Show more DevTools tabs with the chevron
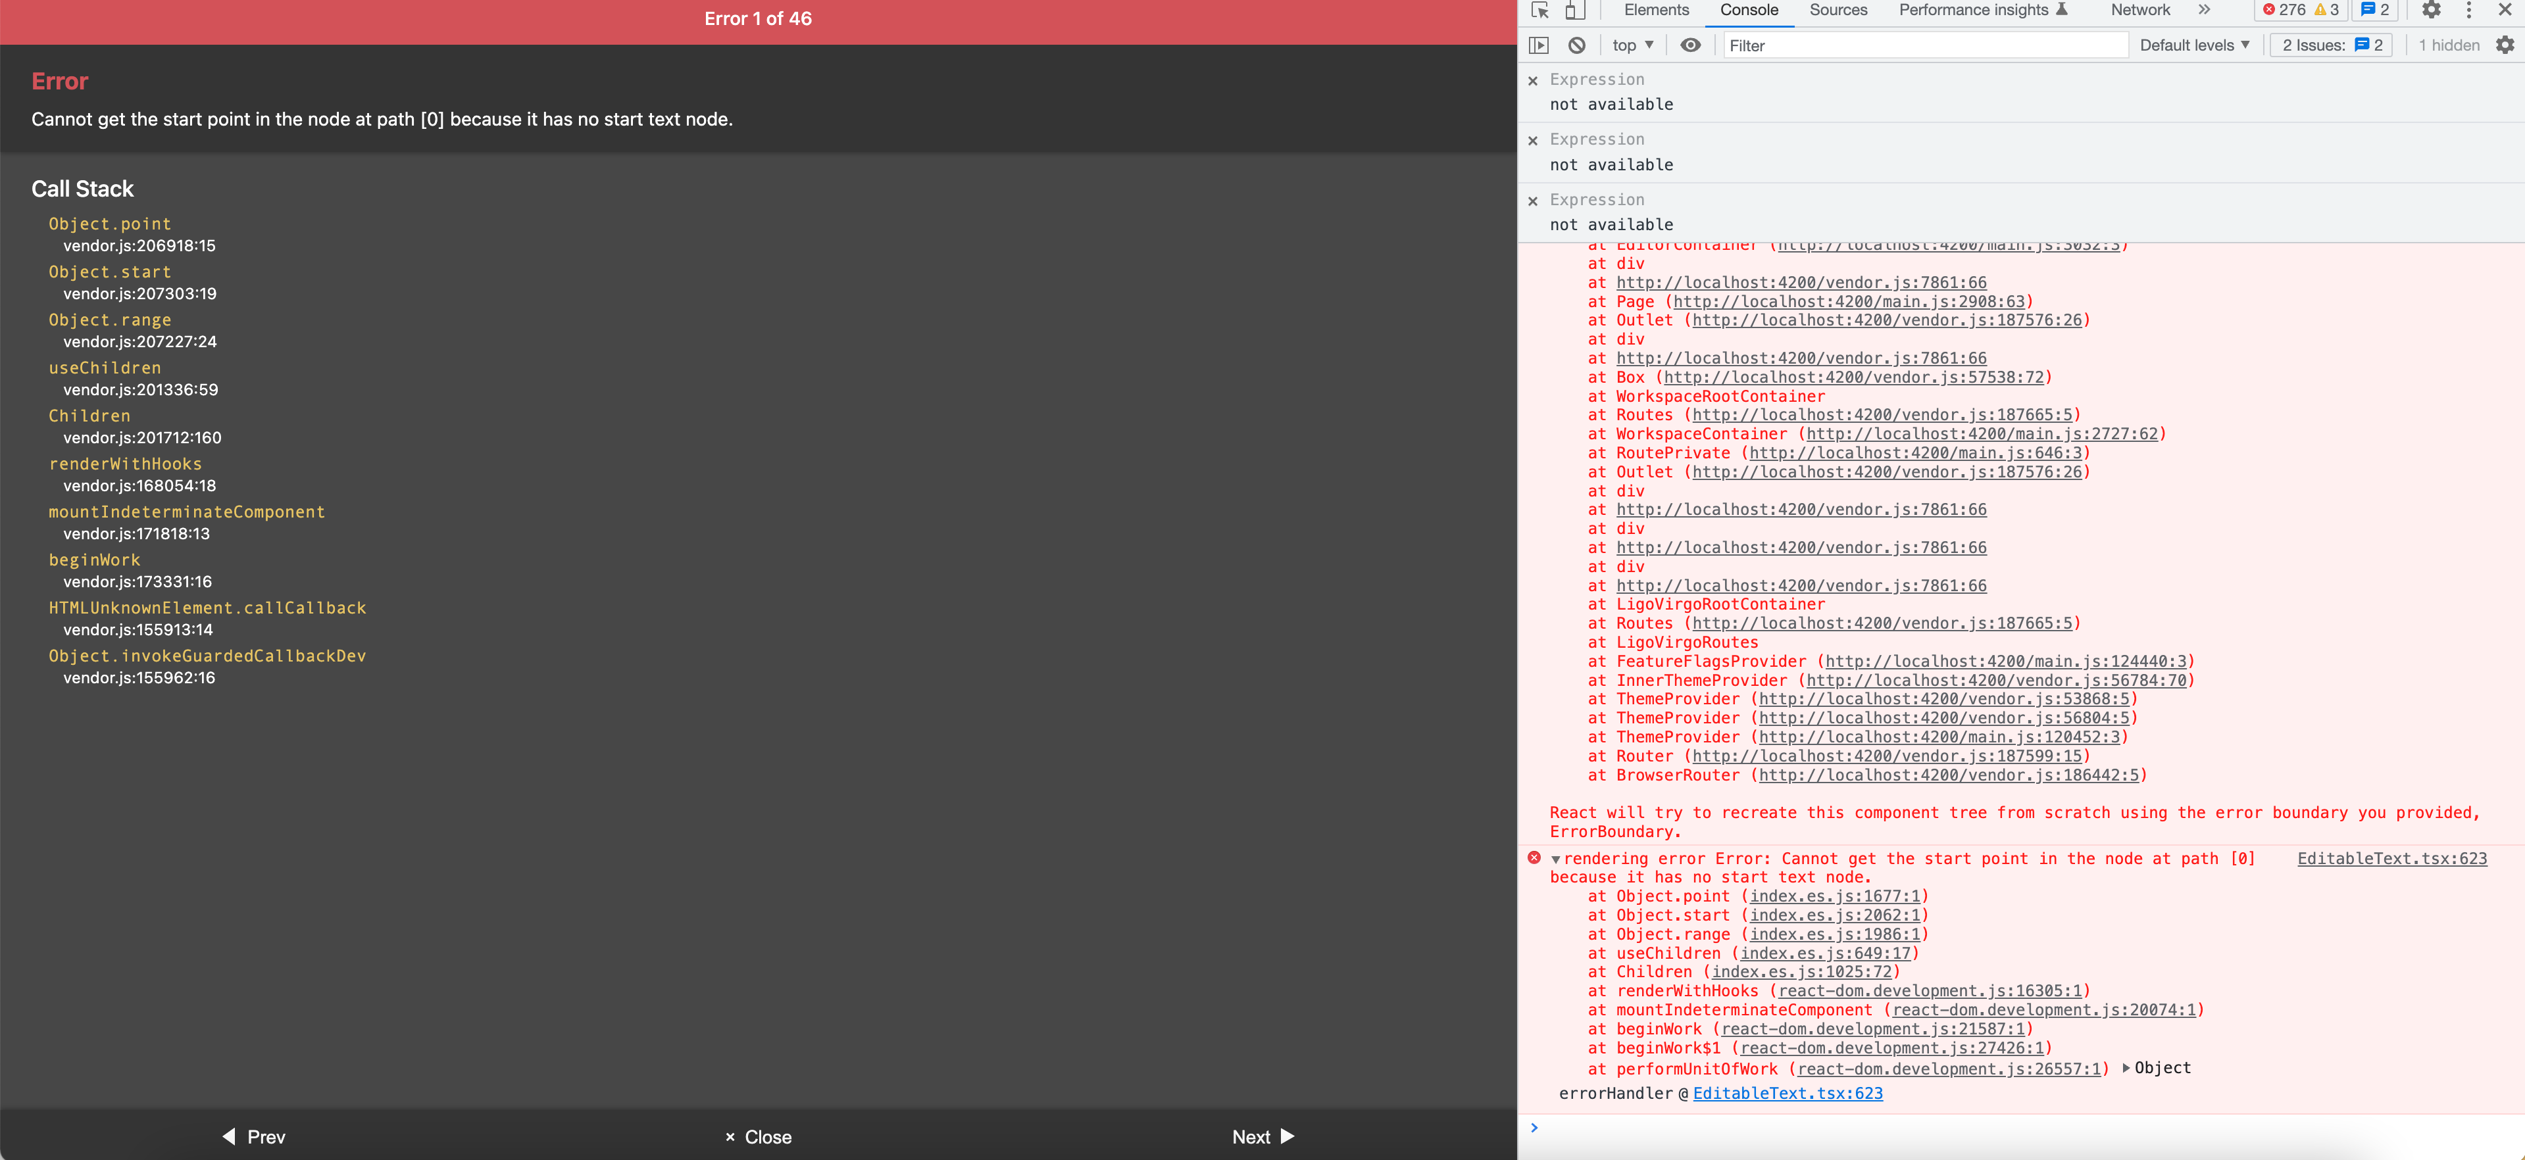Screen dimensions: 2525x1160 click(x=2203, y=10)
